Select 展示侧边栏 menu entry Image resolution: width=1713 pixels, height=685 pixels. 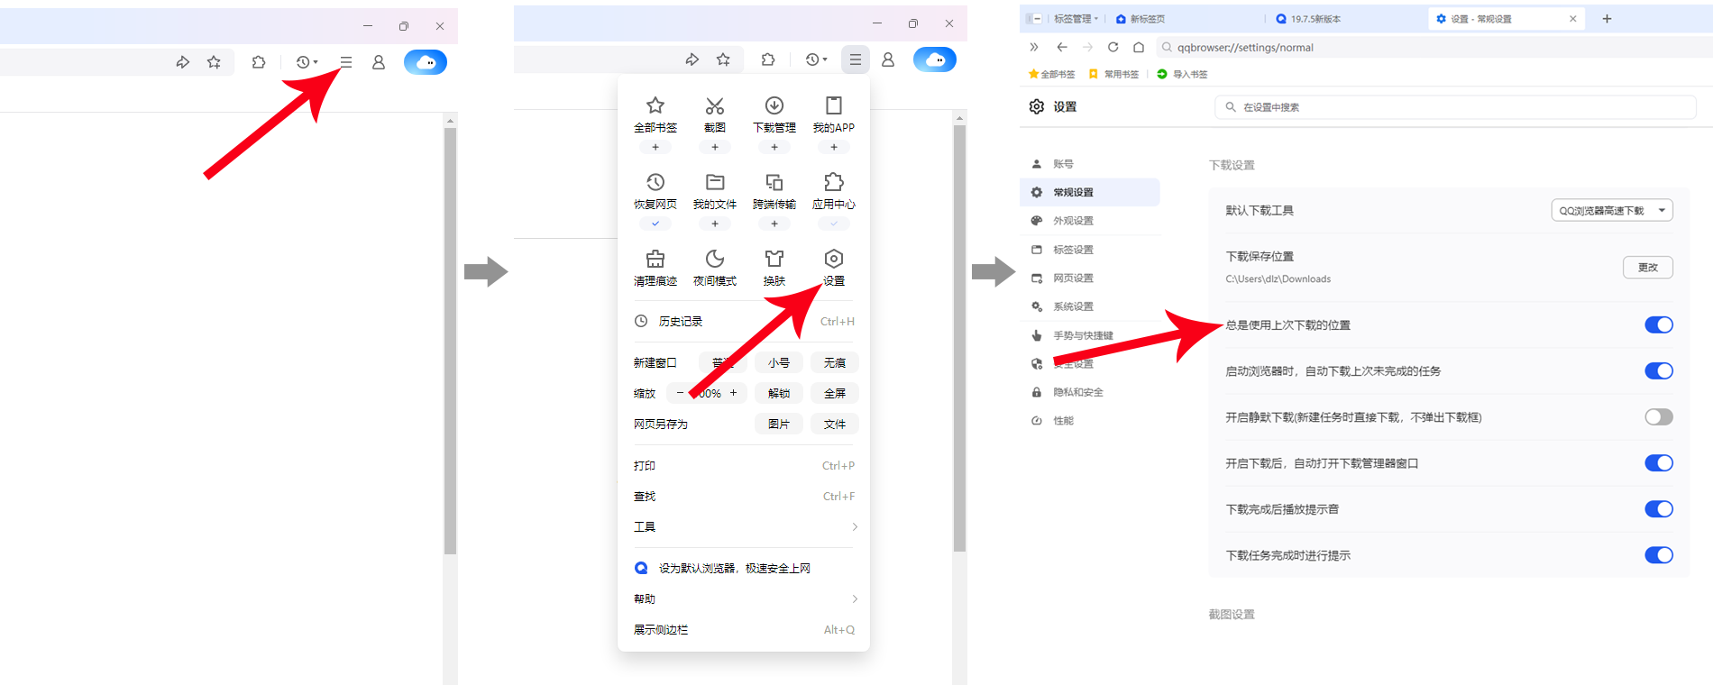click(744, 629)
